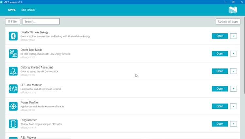The height and width of the screenshot is (139, 245).
Task: Click 'RF PHY testing of Bluetooth Low Energy devices'
Action: coord(45,54)
